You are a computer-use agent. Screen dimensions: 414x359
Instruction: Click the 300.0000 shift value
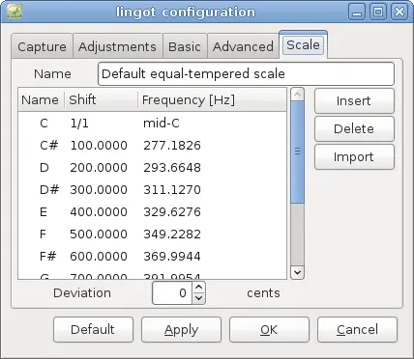click(x=99, y=190)
